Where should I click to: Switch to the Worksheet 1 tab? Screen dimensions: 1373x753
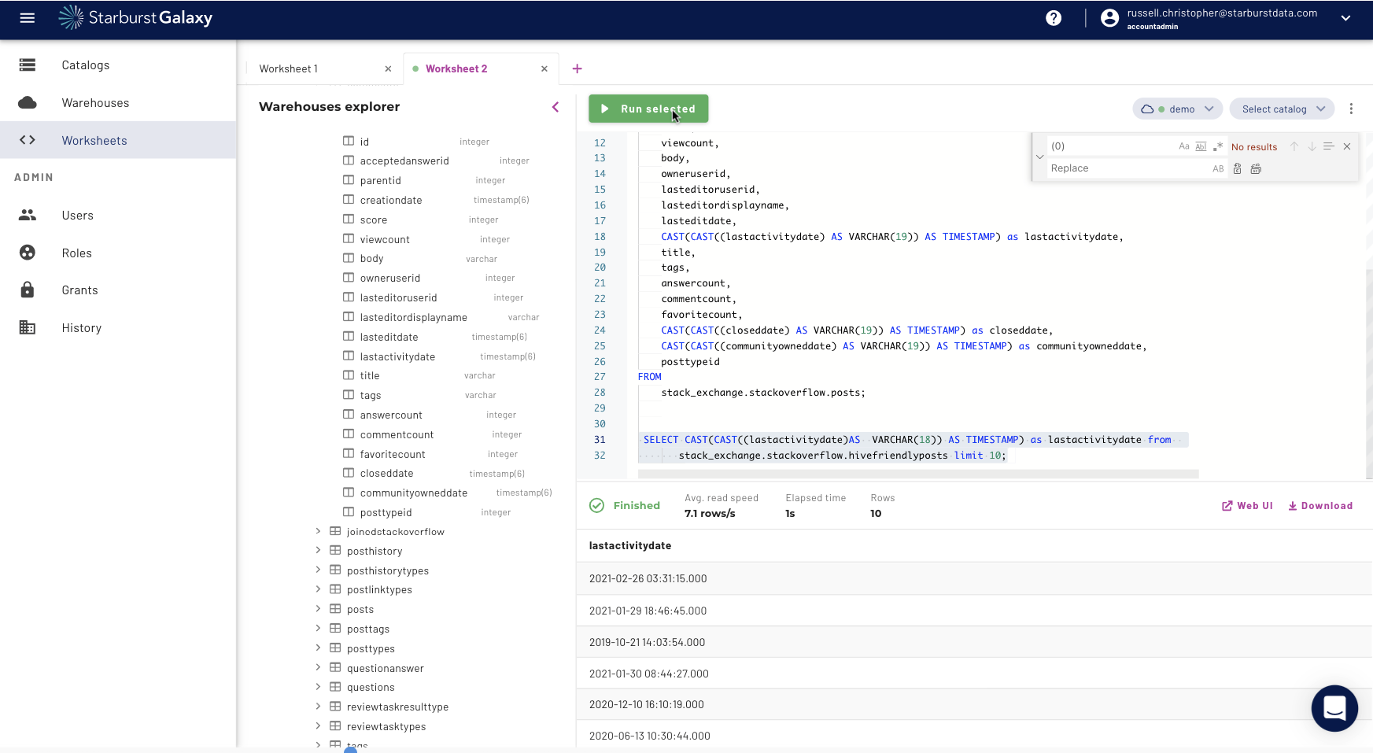click(x=289, y=68)
